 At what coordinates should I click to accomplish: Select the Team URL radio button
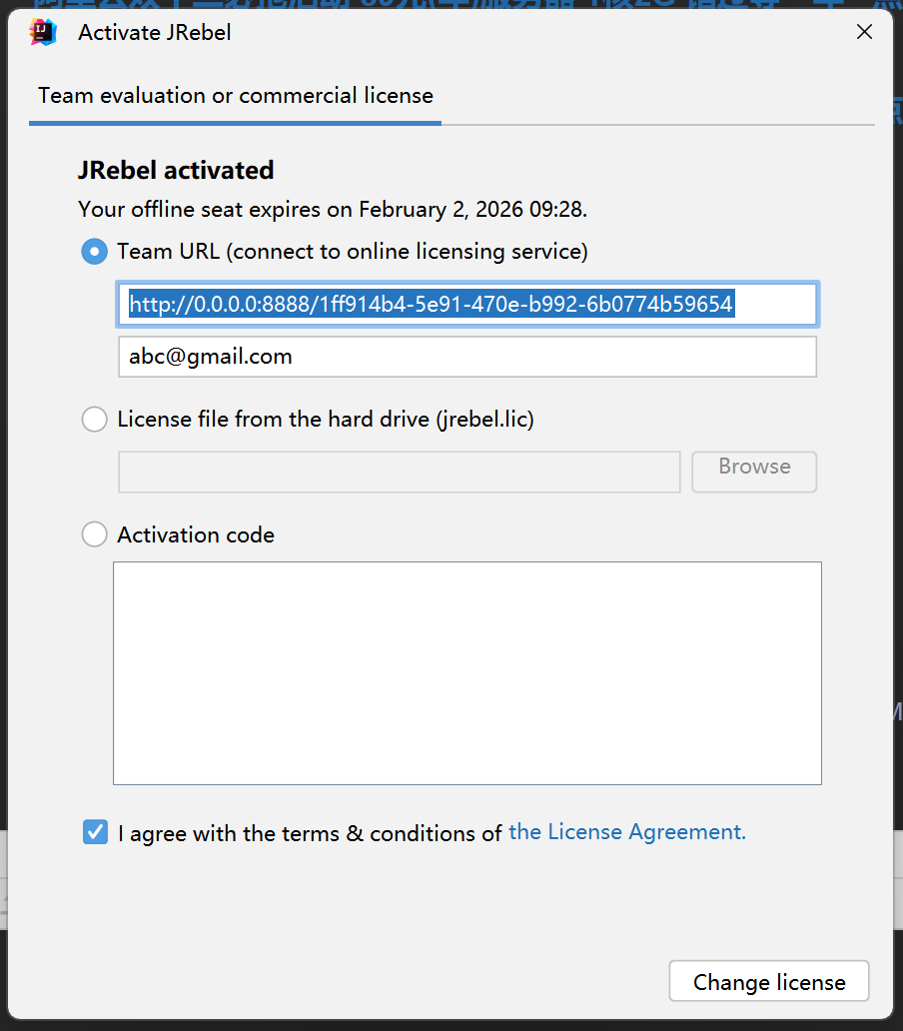pyautogui.click(x=94, y=252)
